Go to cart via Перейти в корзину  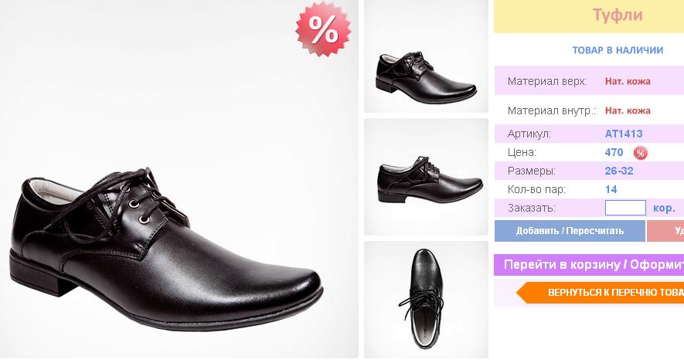[589, 265]
